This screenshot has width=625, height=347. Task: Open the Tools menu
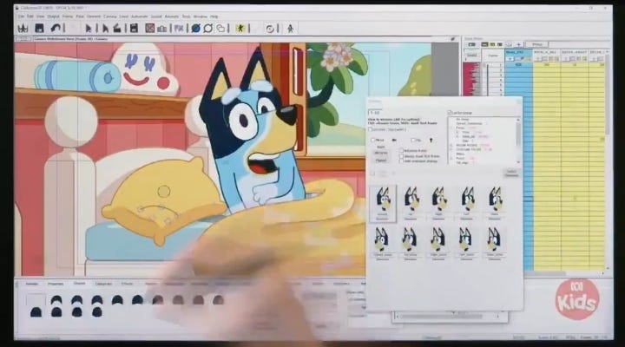(x=186, y=16)
